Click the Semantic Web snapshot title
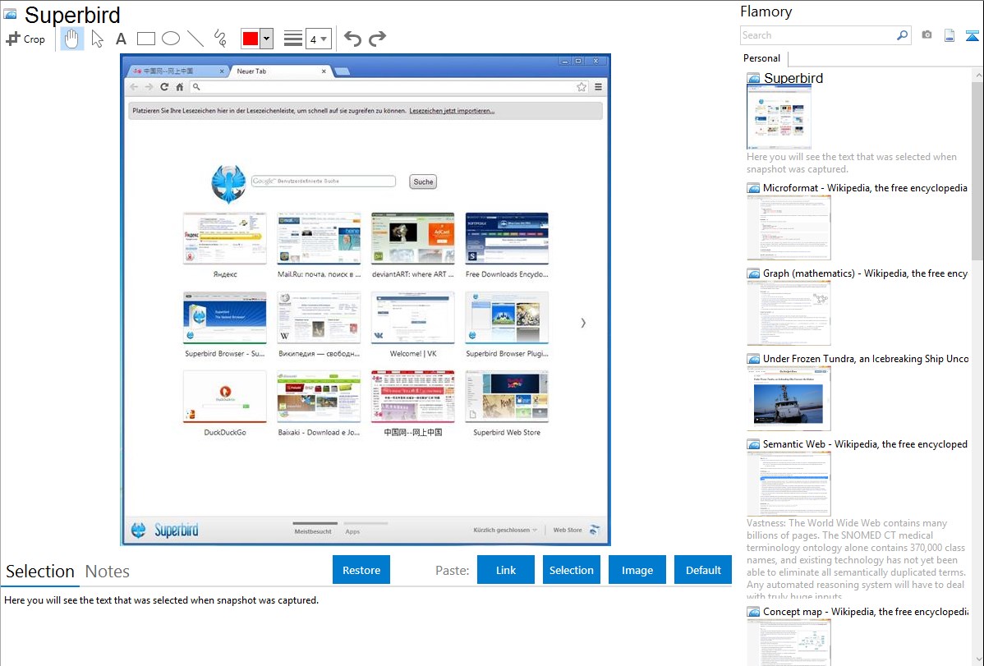The height and width of the screenshot is (666, 984). click(865, 443)
